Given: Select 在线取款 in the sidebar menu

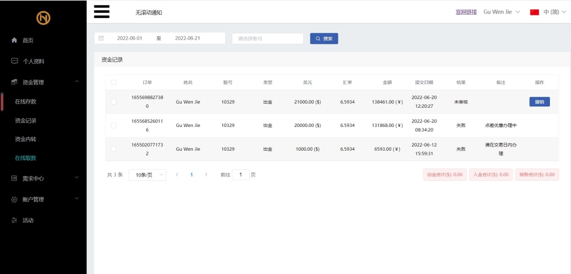Looking at the screenshot, I should pos(26,158).
